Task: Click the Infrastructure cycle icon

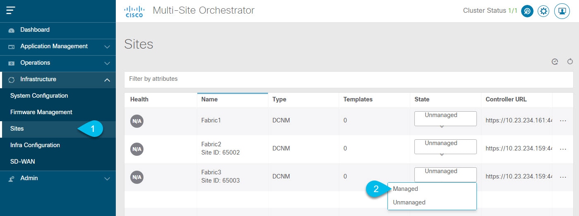Action: (12, 80)
